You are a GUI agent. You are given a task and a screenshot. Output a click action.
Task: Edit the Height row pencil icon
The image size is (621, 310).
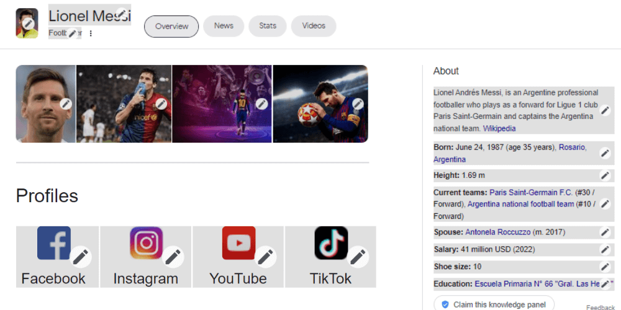pos(605,175)
